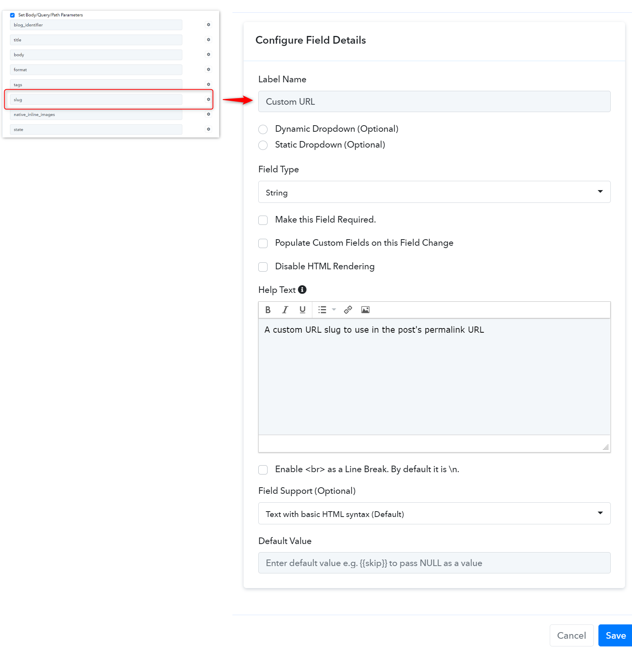Enable <br> as a Line Break checkbox
Viewport: 632px width, 653px height.
click(x=263, y=470)
